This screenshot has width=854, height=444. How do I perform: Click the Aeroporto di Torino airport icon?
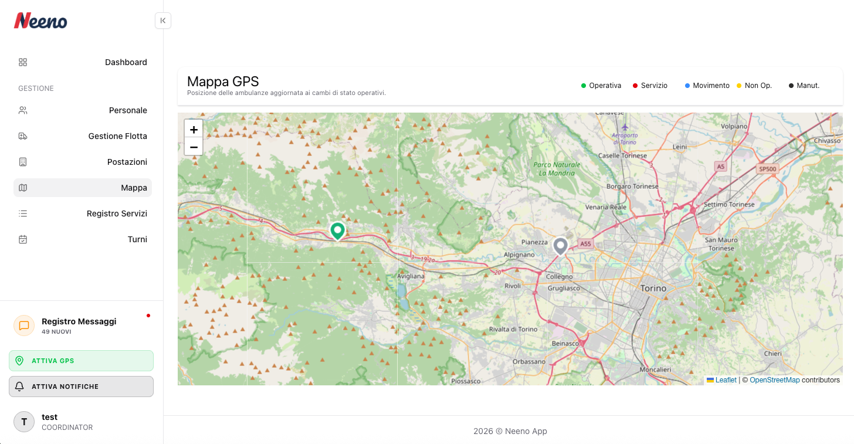pos(625,127)
